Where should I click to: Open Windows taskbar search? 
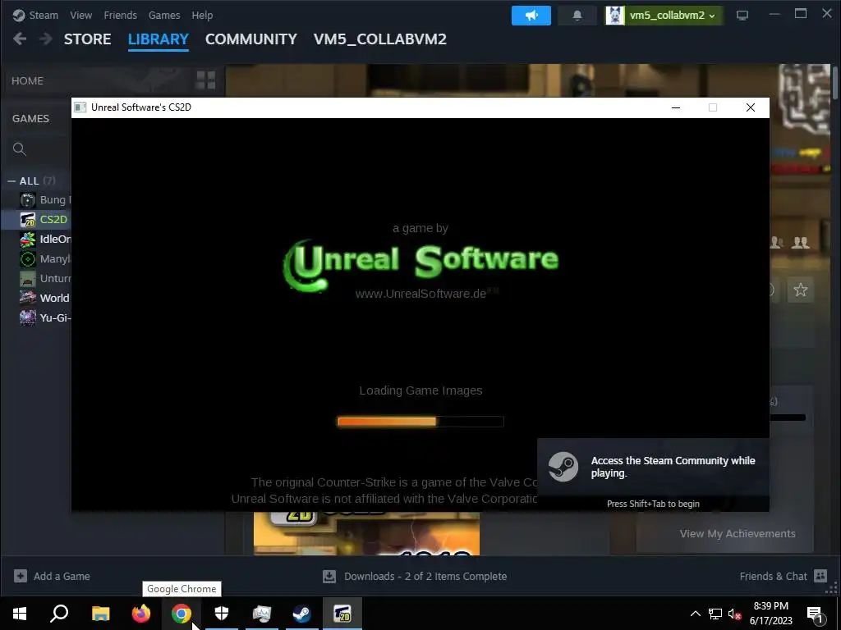[59, 614]
